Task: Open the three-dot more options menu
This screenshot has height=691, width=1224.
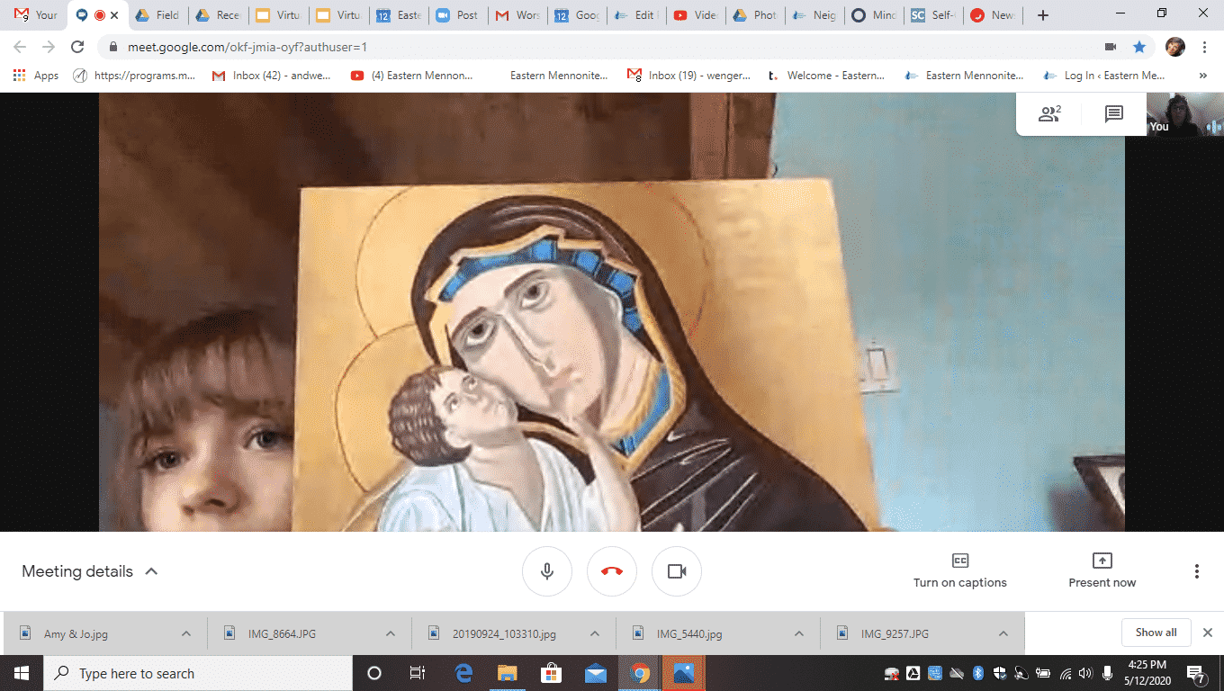Action: [1196, 571]
